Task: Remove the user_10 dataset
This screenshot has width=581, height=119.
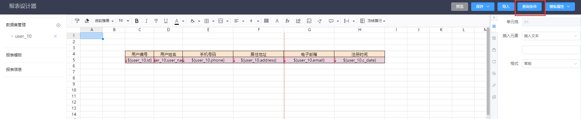Action: pos(55,36)
